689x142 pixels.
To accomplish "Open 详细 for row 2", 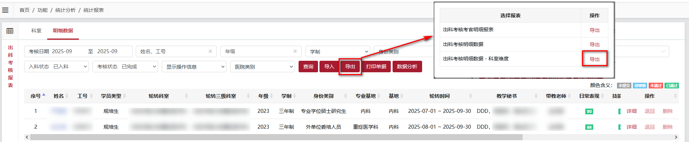I will point(631,127).
